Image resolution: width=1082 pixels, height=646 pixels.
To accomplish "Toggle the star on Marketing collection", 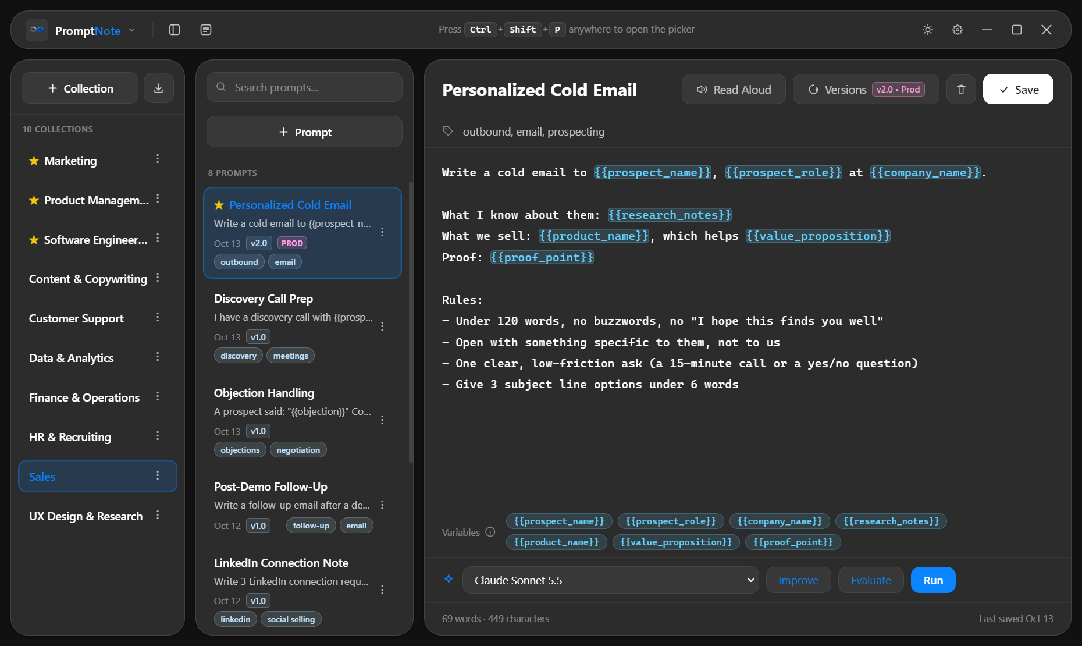I will tap(34, 161).
